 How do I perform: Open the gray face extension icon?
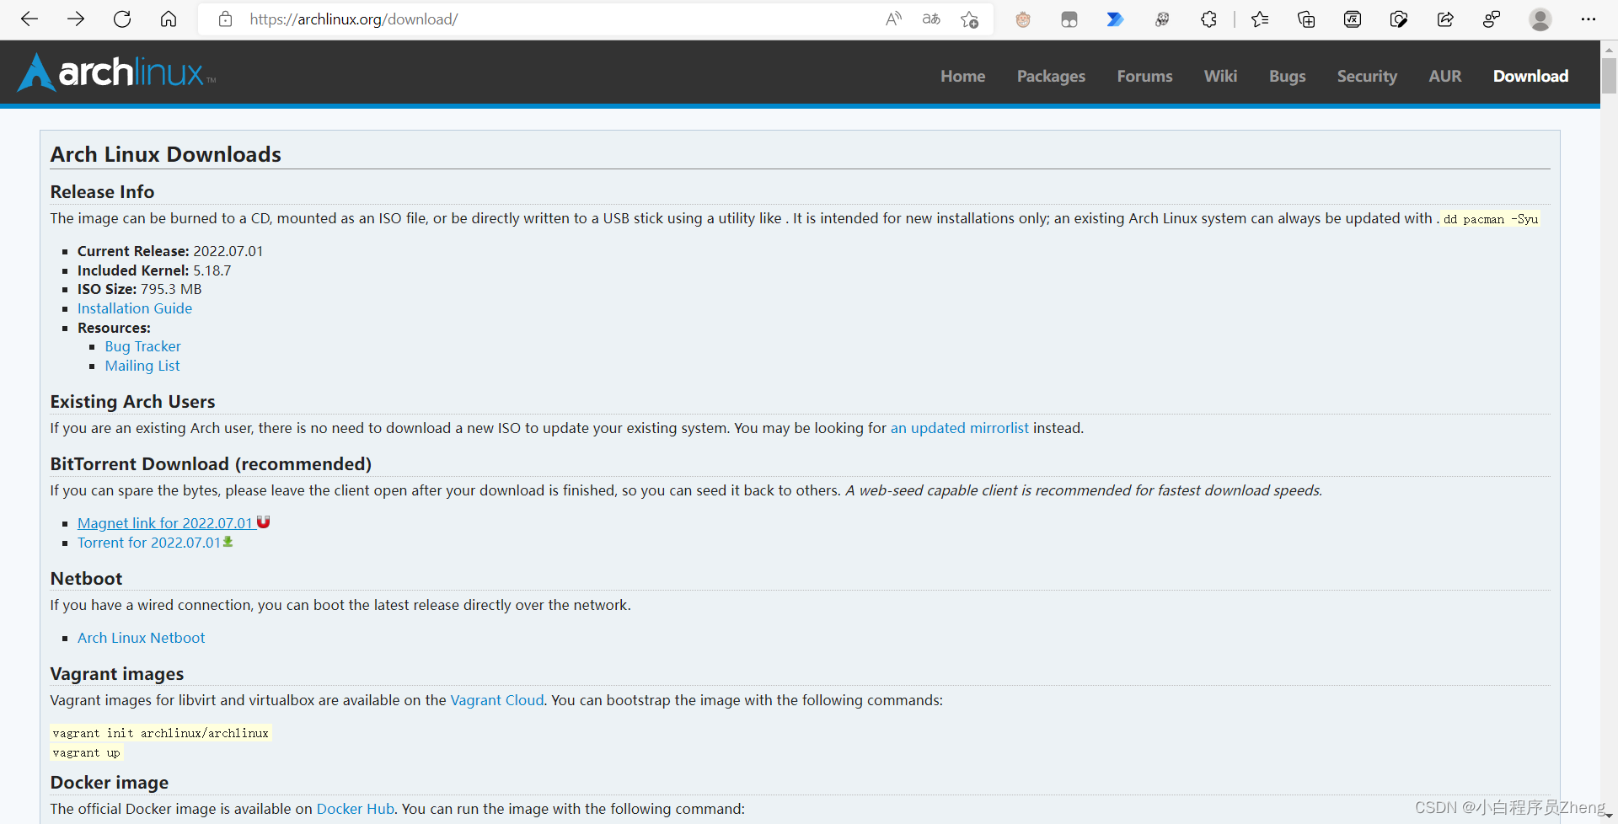[1162, 19]
